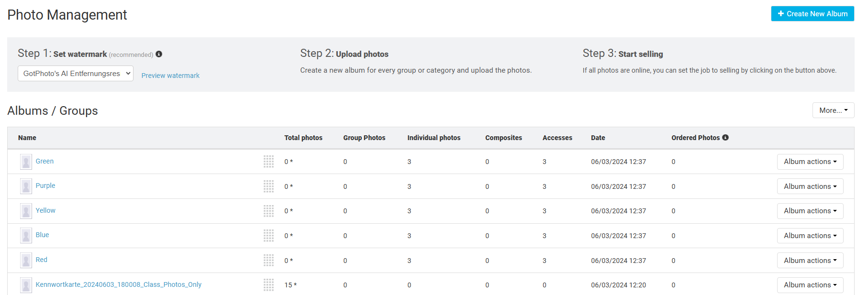Click the drag handle grid for Purple album
Screen dimensions: 857x295
tap(268, 186)
